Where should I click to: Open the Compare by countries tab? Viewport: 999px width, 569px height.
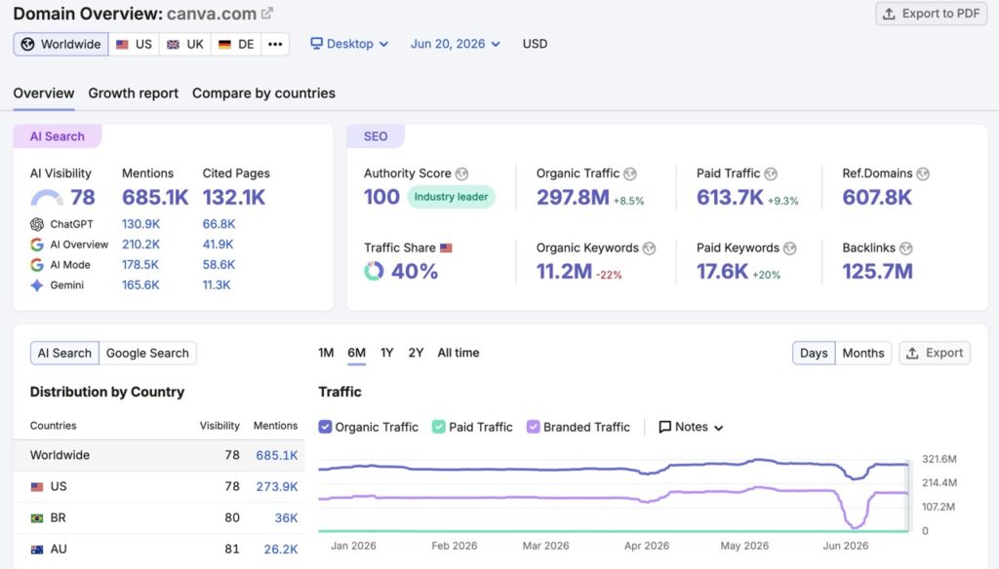[x=263, y=93]
